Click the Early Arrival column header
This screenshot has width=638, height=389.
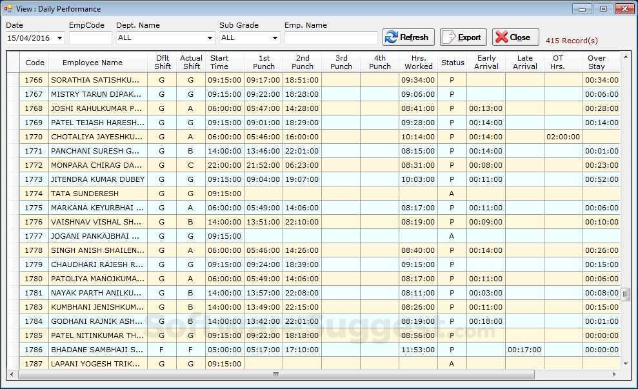(486, 63)
